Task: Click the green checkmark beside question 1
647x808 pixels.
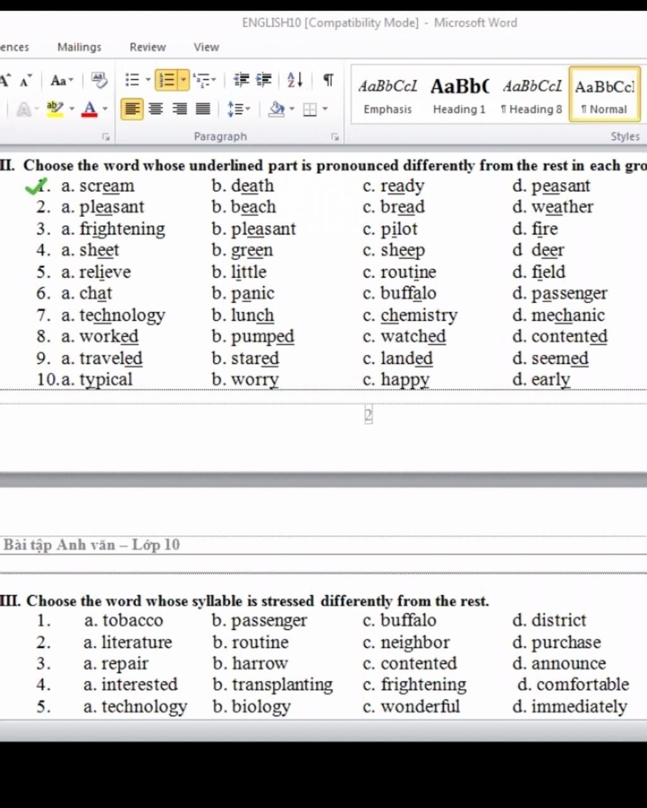Action: point(35,187)
